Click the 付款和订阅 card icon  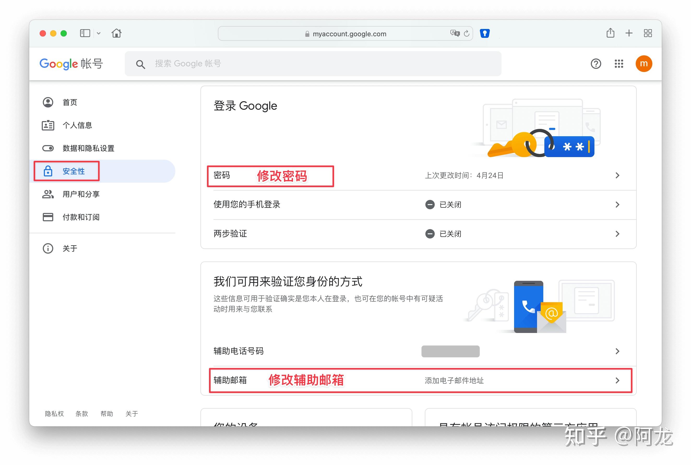pos(48,217)
